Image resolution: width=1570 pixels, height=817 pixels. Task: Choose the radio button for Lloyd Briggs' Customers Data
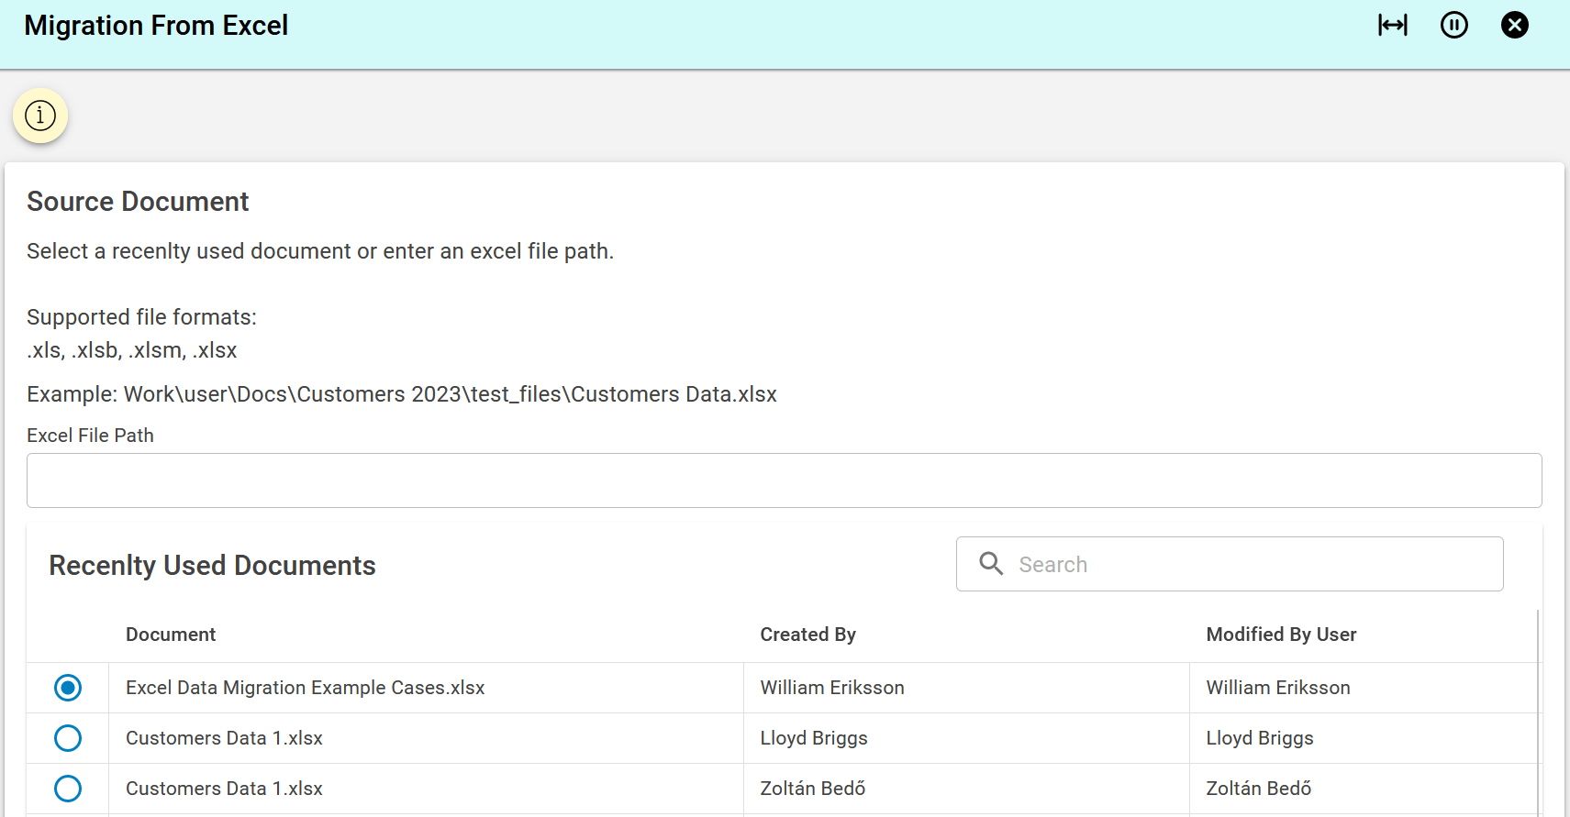coord(68,738)
